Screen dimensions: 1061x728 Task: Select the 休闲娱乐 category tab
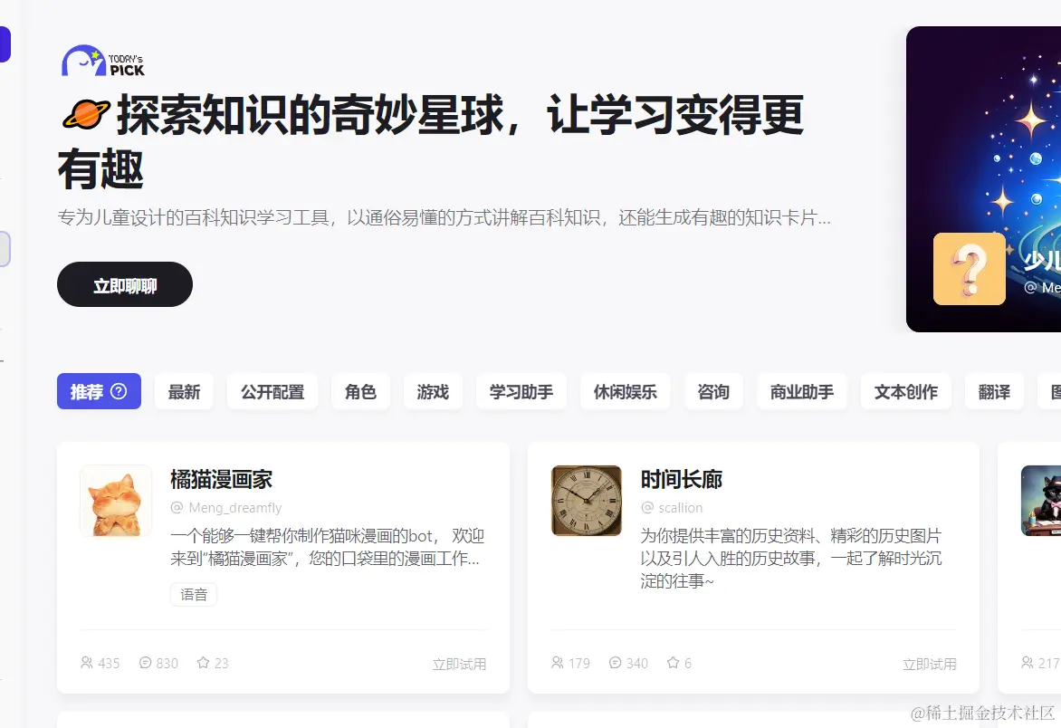click(x=626, y=391)
